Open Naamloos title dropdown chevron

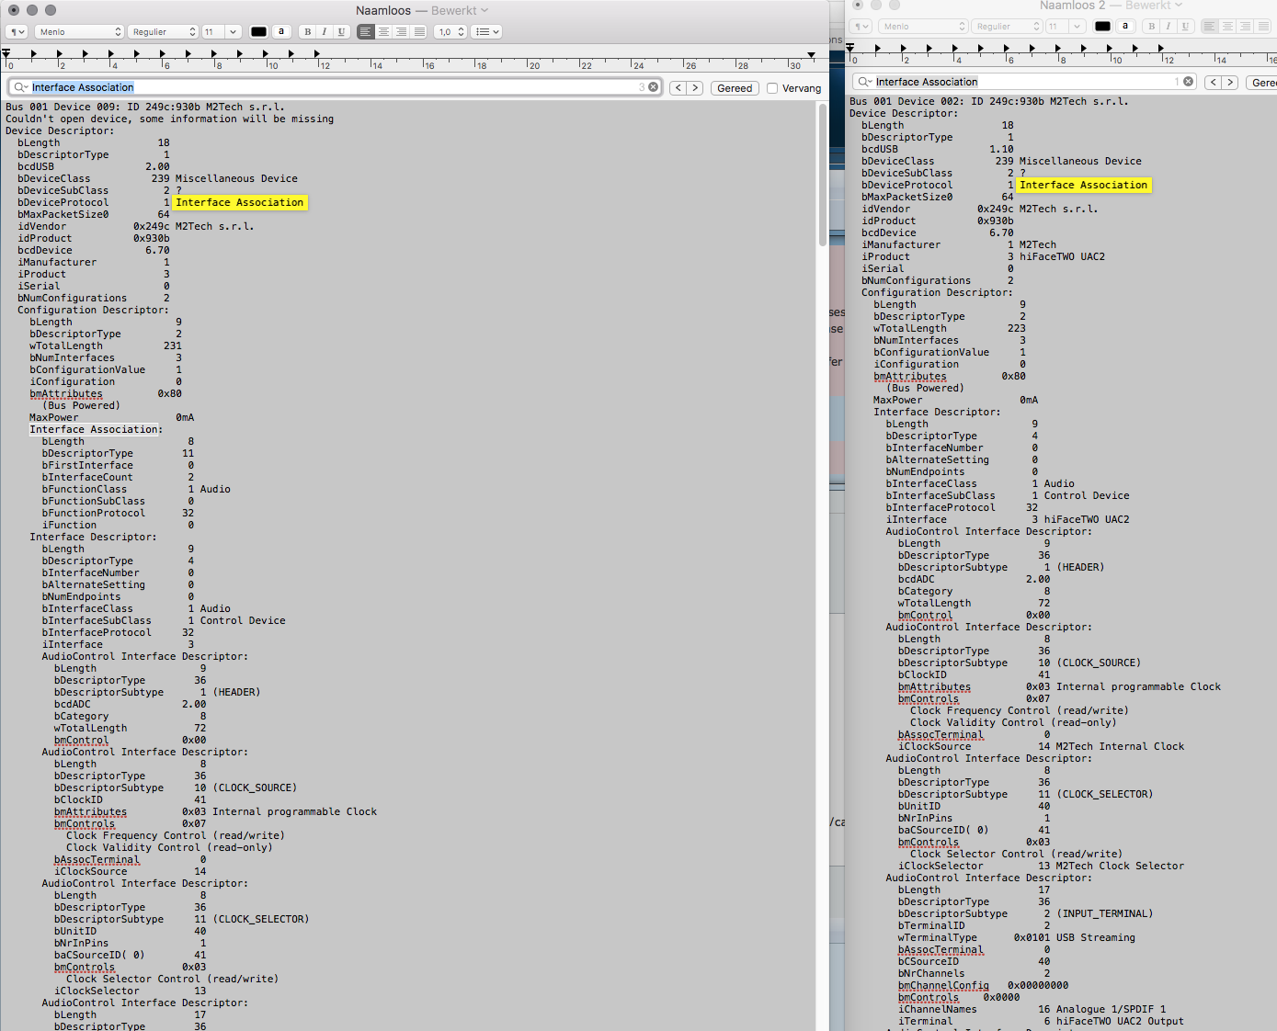click(x=485, y=10)
